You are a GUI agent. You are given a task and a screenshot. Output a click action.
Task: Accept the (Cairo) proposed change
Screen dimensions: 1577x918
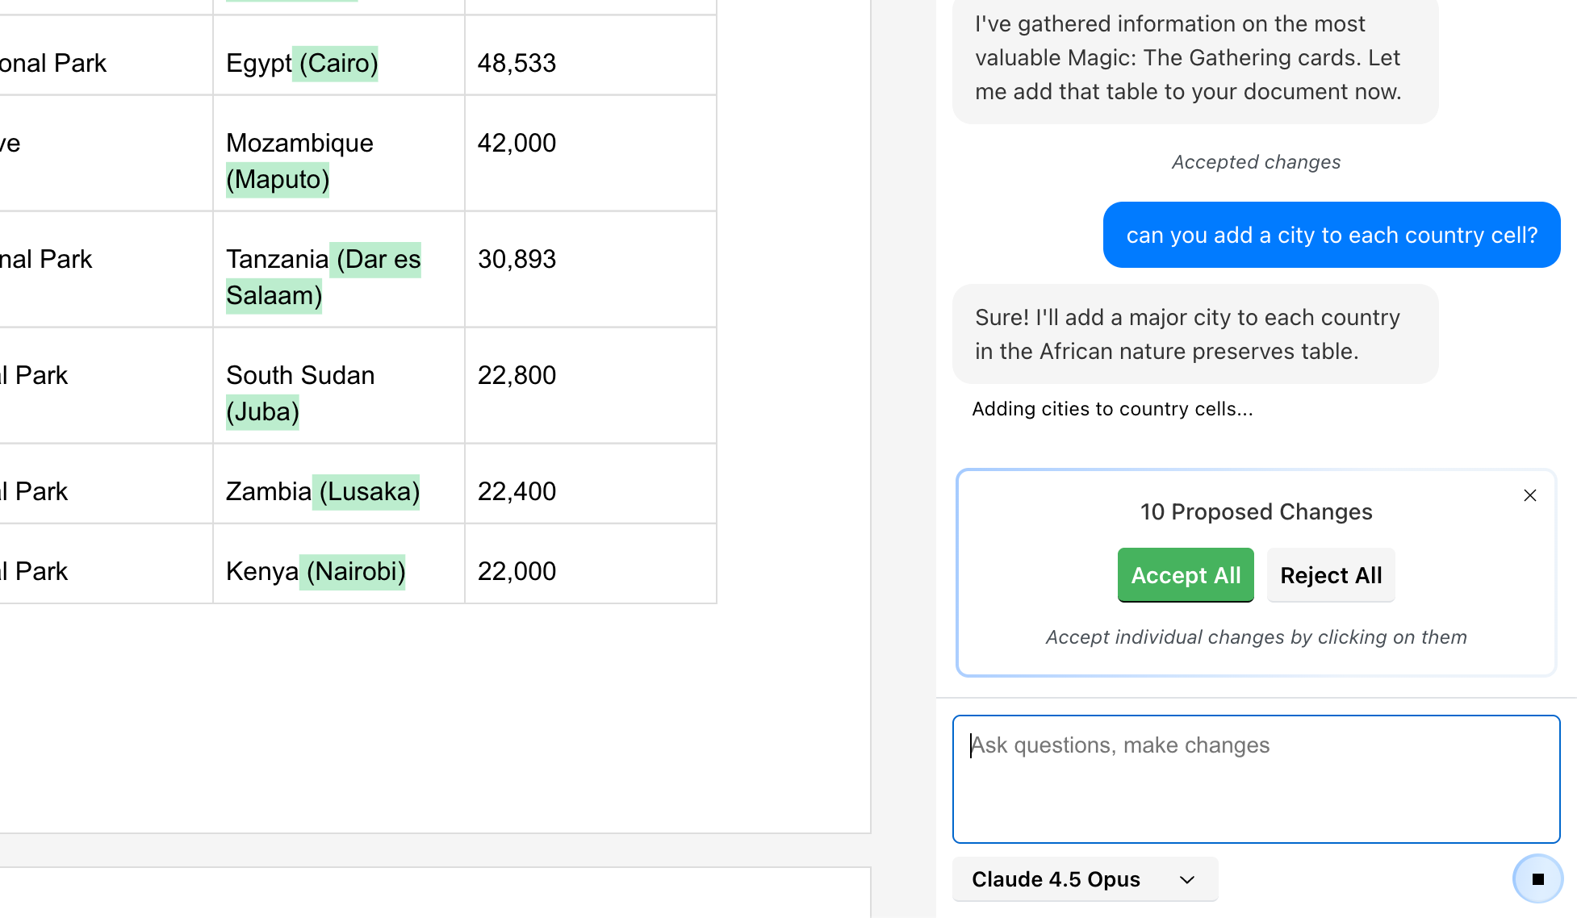point(338,63)
